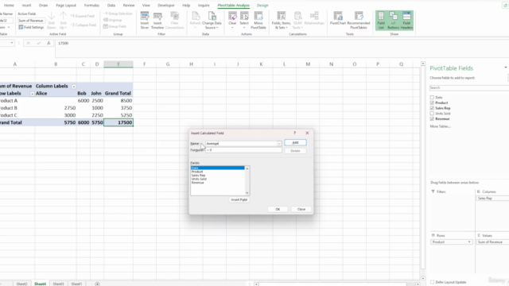Insert a PivotChart
This screenshot has width=509, height=286.
337,18
